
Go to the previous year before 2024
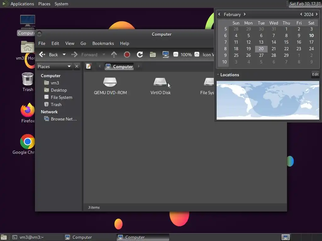[x=301, y=14]
